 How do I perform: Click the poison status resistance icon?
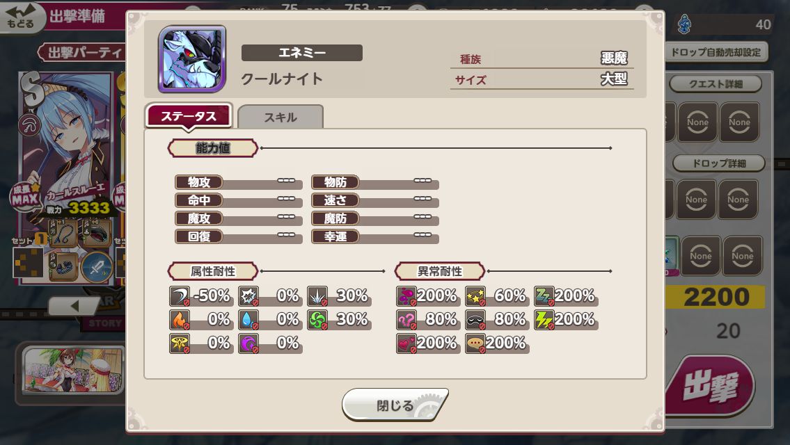pyautogui.click(x=406, y=296)
